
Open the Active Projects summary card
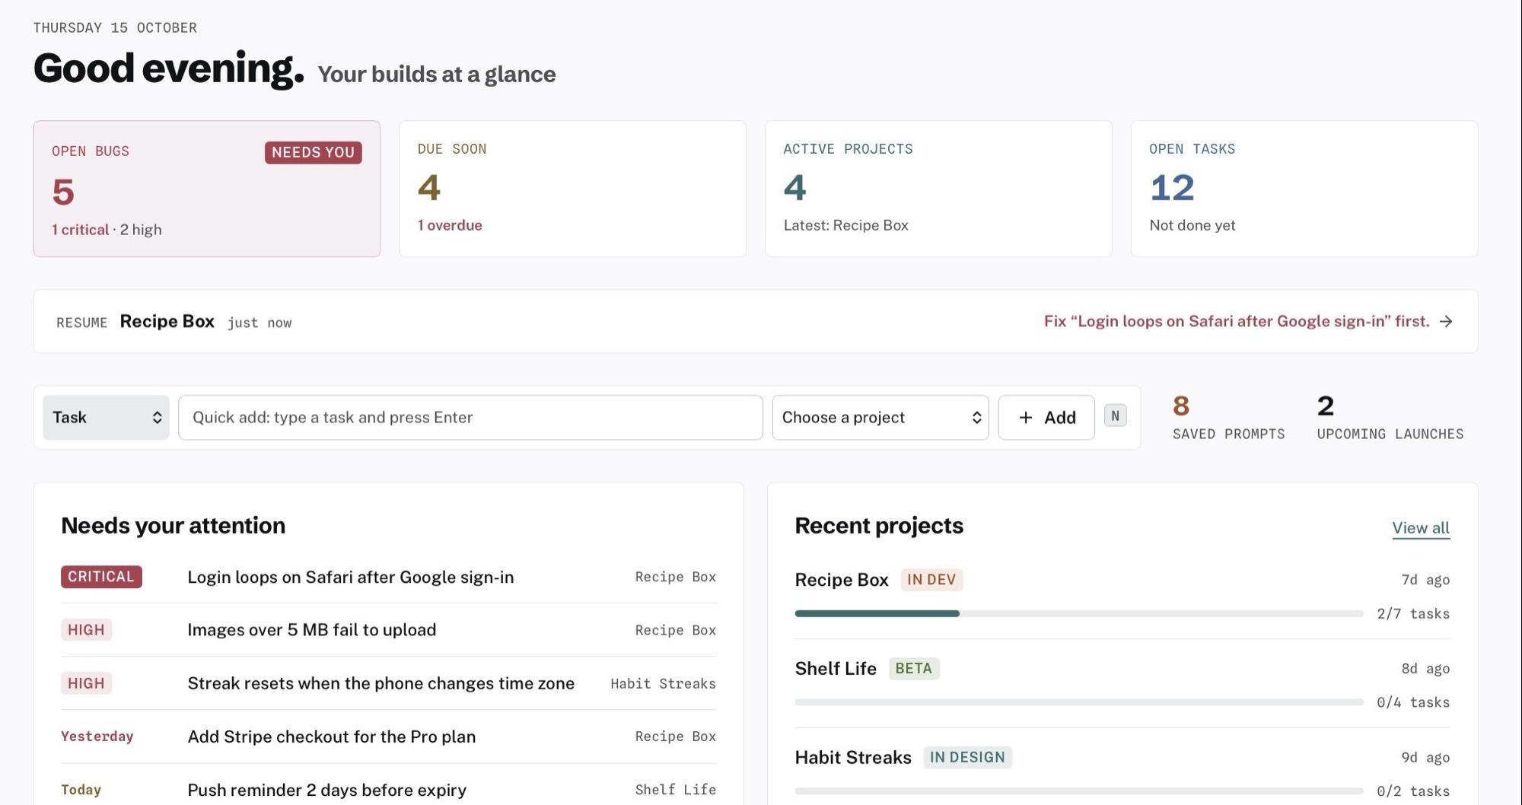938,189
